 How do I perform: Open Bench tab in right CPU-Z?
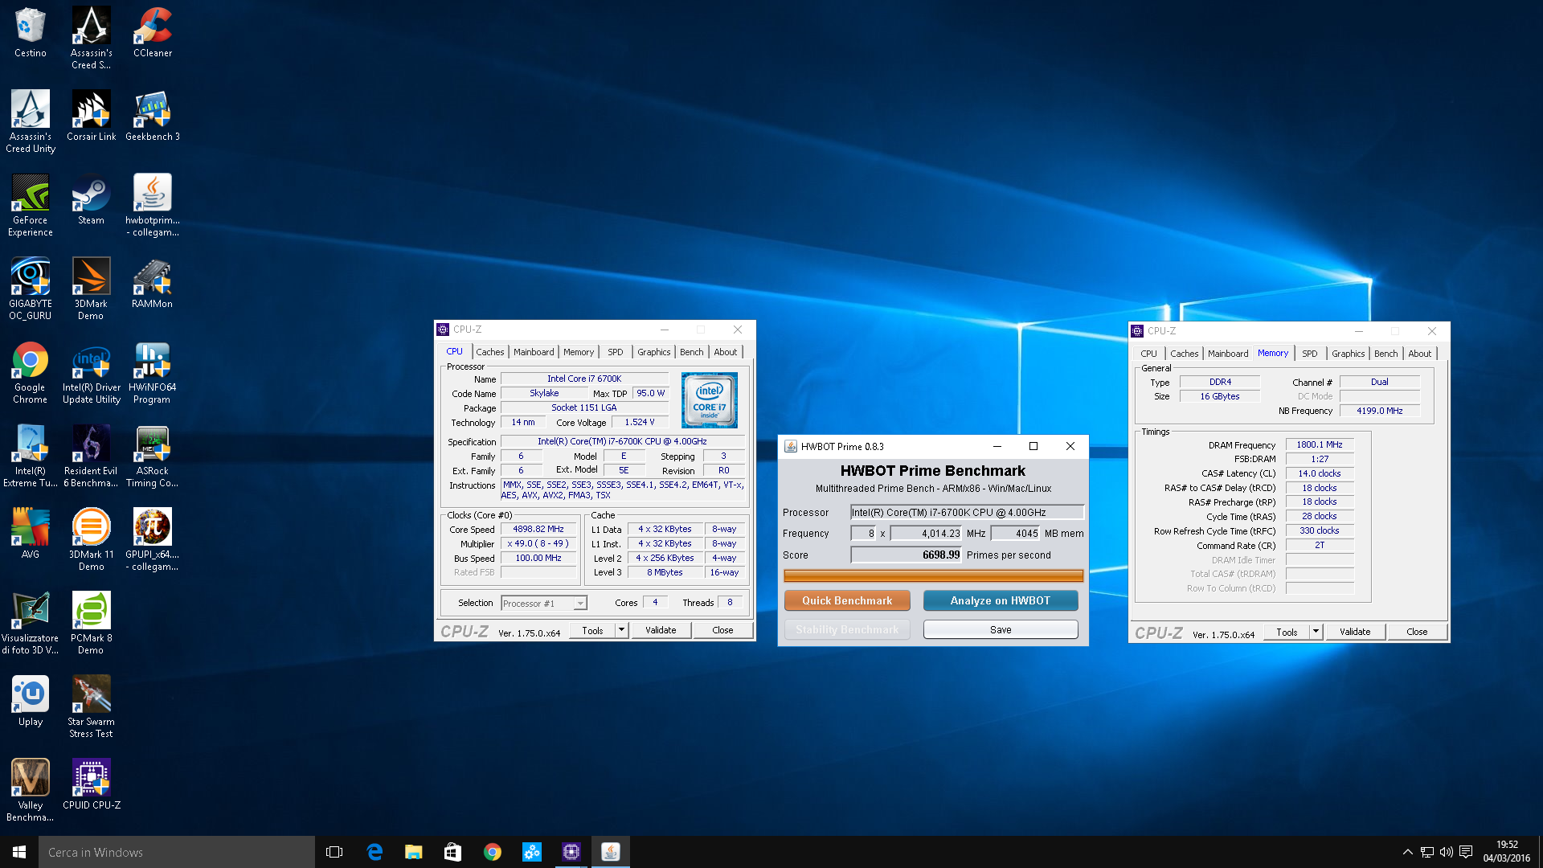[1385, 354]
